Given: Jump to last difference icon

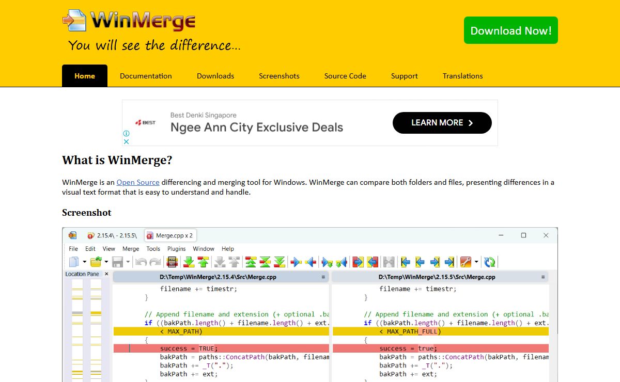Looking at the screenshot, I should (280, 262).
